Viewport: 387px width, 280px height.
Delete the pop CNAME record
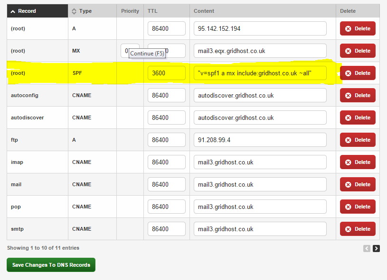point(358,207)
